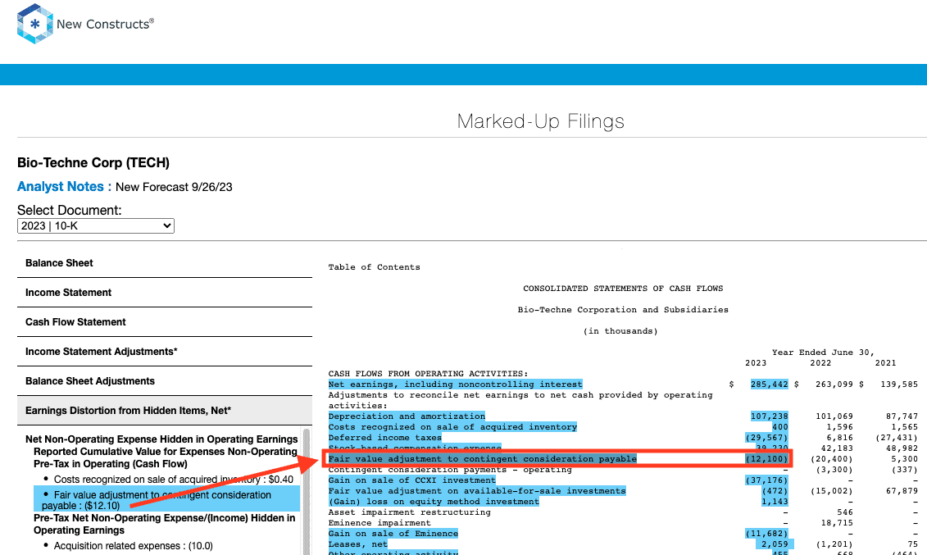
Task: Select the $0.40 acquired inventory bullet in the left panel
Action: point(173,480)
